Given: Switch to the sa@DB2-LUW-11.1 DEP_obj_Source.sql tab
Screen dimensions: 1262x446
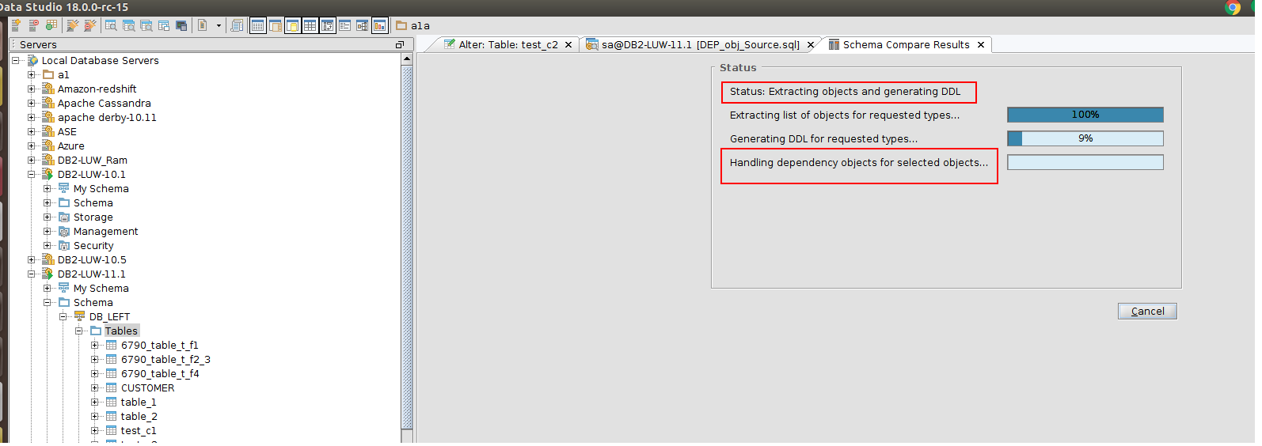Looking at the screenshot, I should point(701,44).
